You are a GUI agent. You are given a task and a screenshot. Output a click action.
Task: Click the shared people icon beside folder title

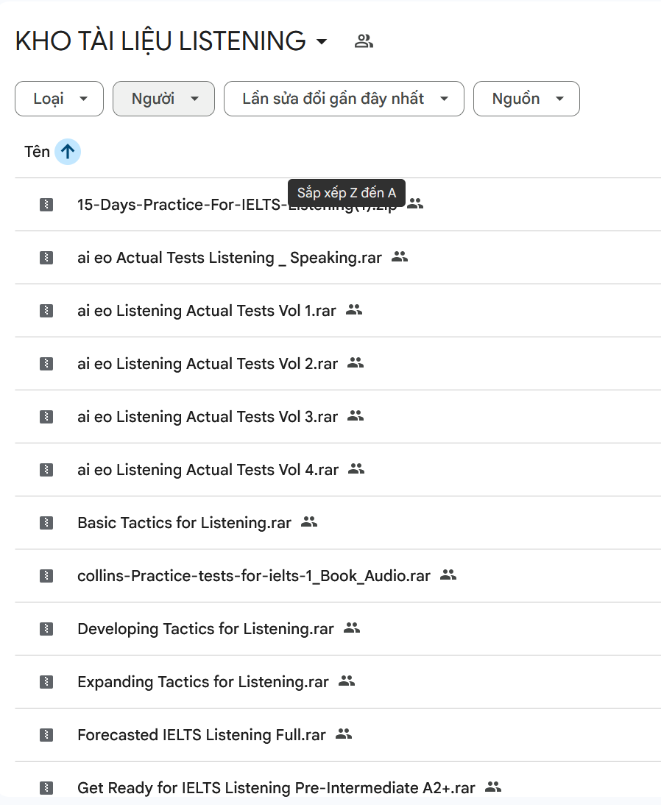pos(364,41)
